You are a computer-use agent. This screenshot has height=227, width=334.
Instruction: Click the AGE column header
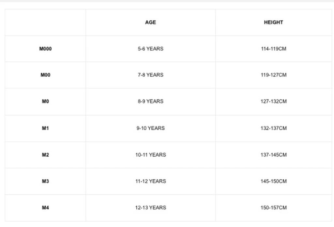point(150,23)
